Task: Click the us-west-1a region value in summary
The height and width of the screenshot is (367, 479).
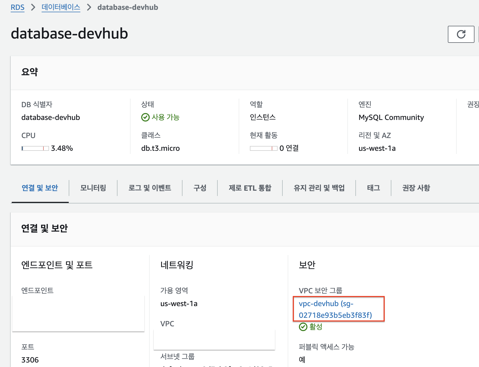Action: click(377, 148)
